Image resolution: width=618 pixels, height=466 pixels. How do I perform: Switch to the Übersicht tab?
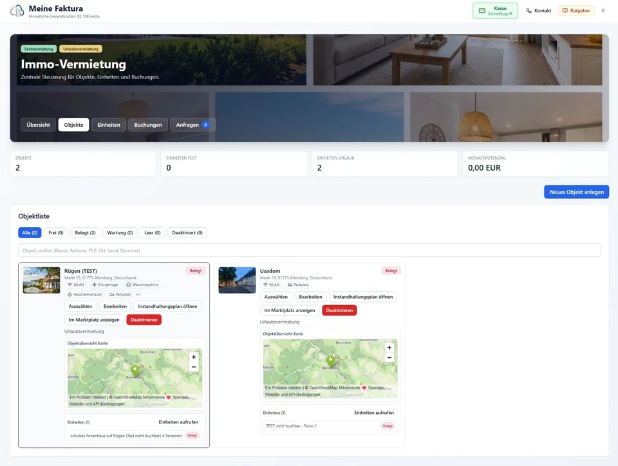pos(38,125)
